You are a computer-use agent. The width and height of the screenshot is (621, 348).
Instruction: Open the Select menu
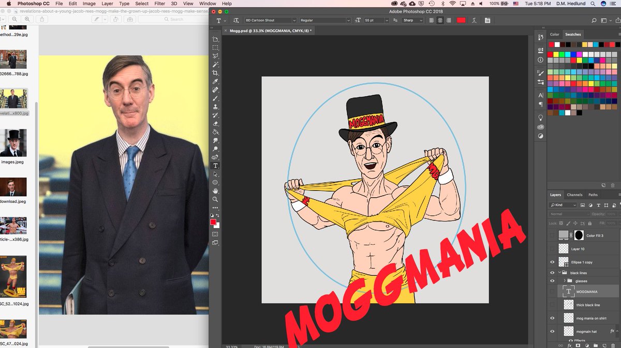pyautogui.click(x=142, y=4)
